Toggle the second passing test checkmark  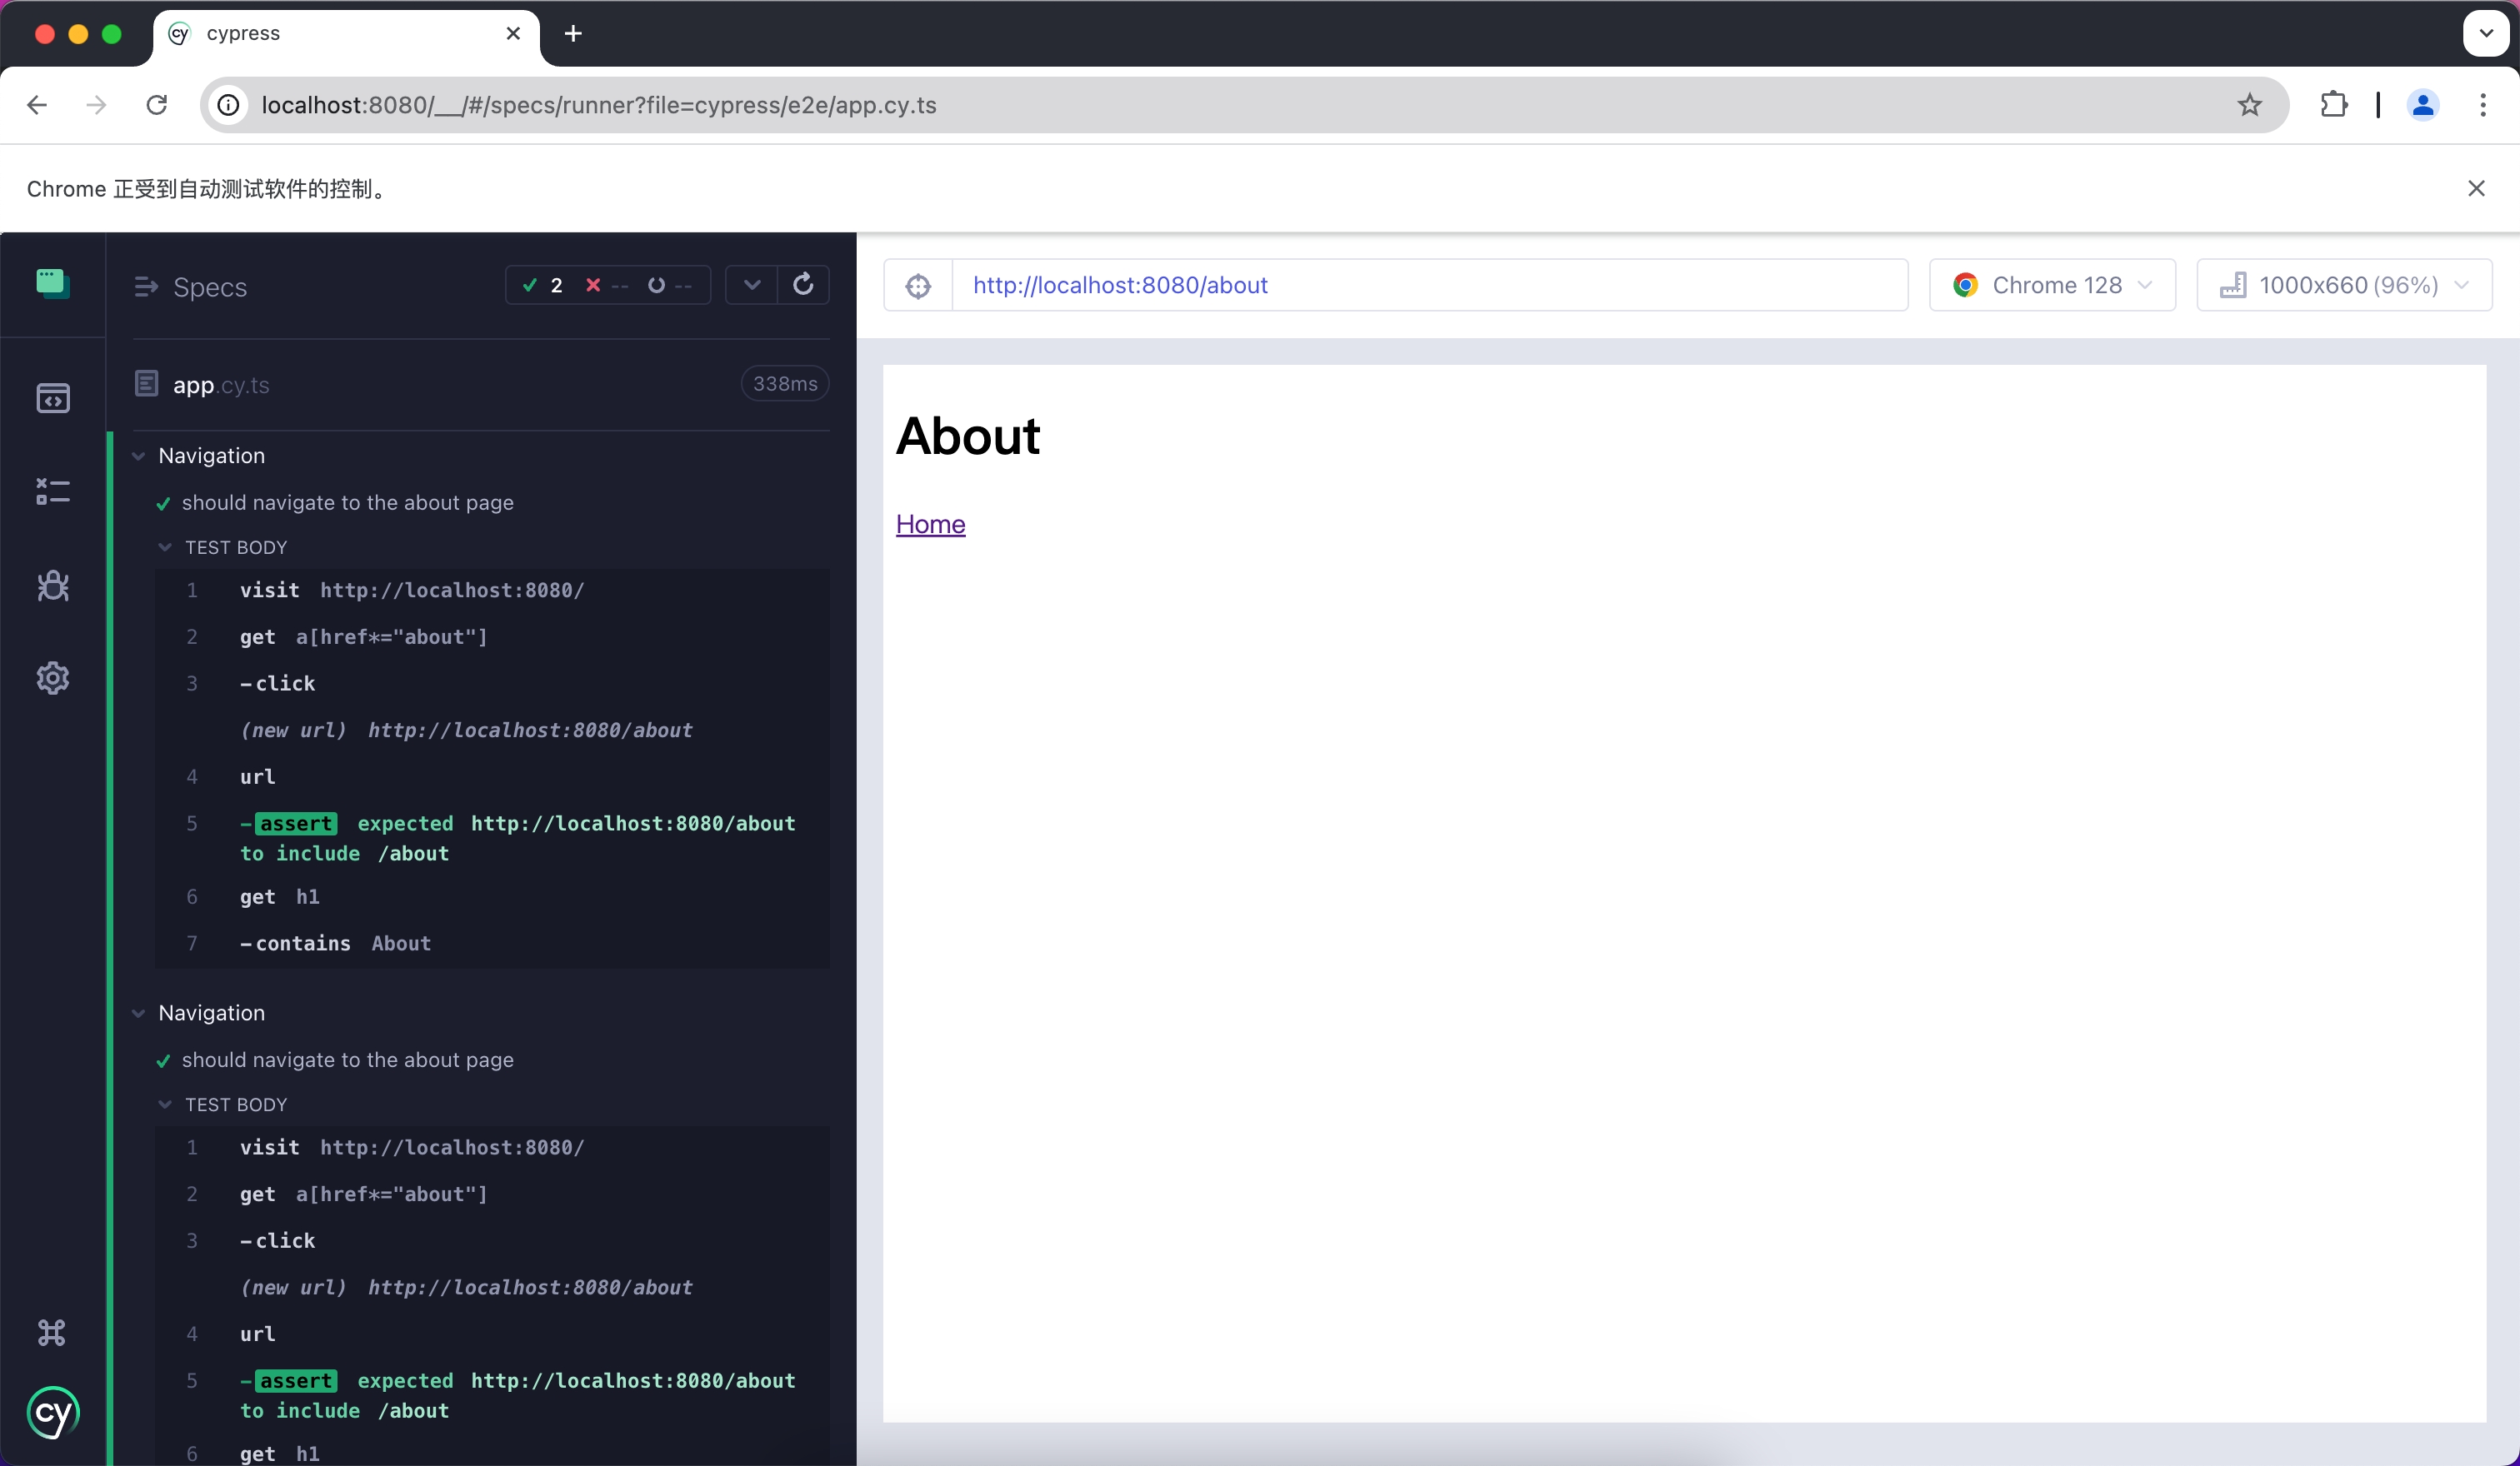[x=162, y=1060]
